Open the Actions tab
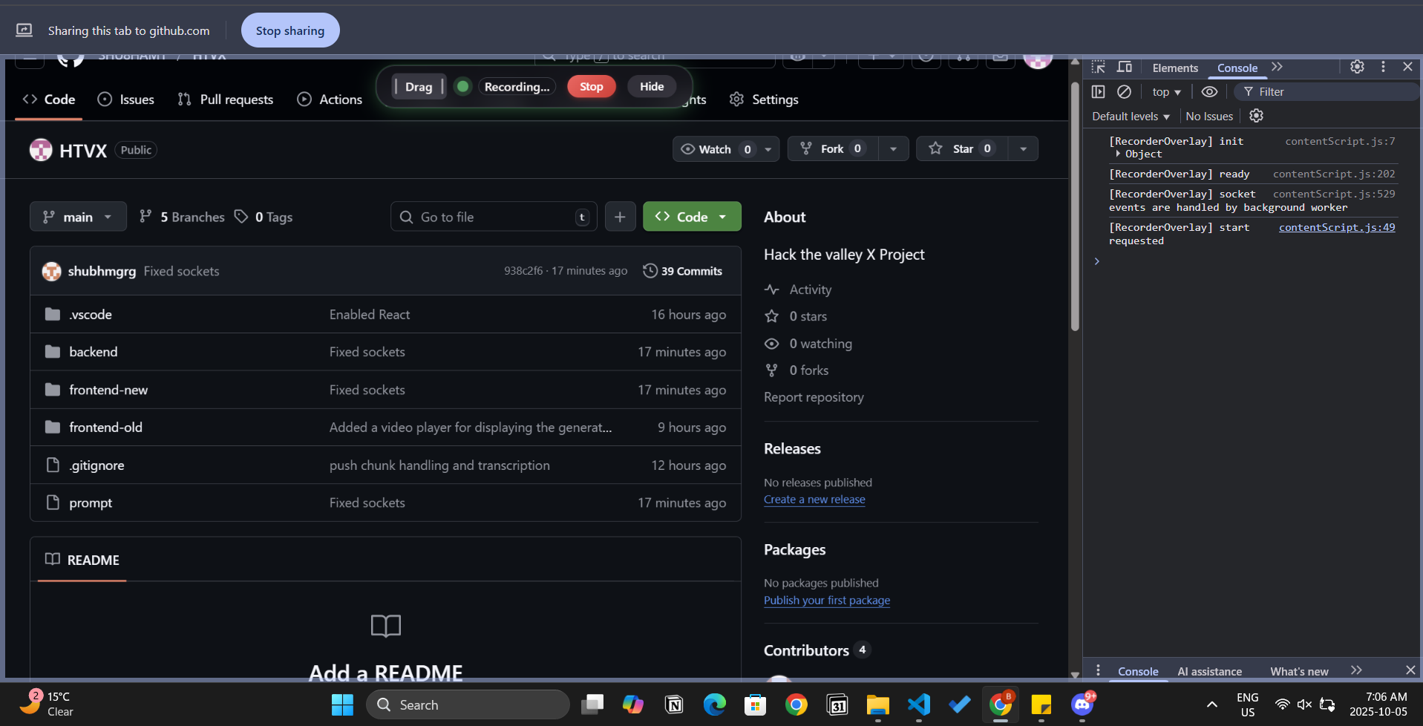This screenshot has height=726, width=1423. [330, 99]
